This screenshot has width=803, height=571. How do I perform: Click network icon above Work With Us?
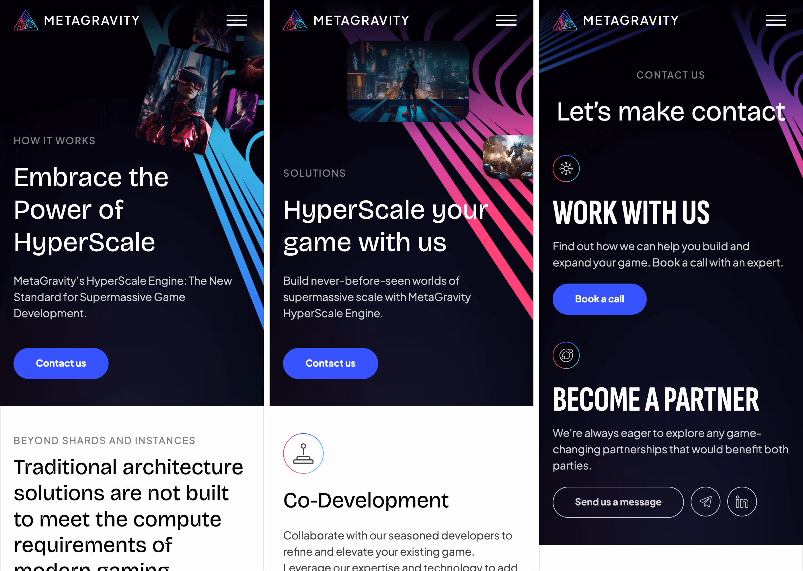click(x=566, y=168)
